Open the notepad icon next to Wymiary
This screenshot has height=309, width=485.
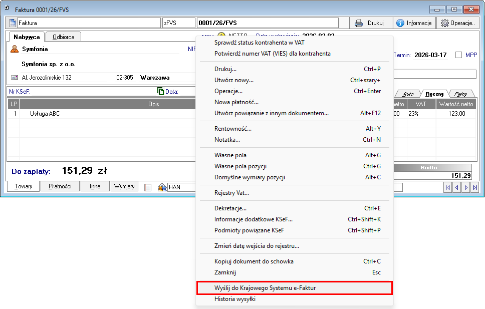(148, 187)
